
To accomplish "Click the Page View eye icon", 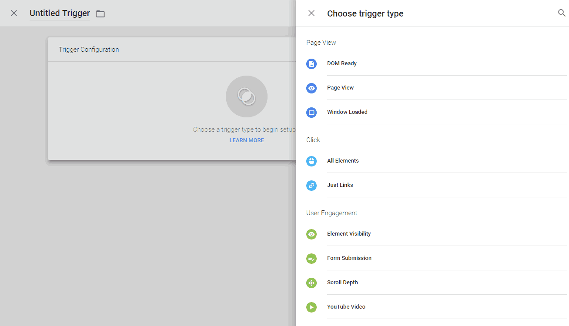I will [x=311, y=88].
